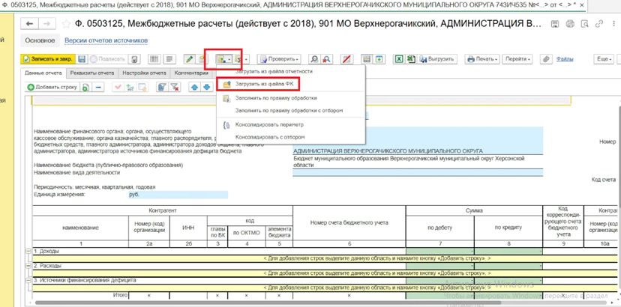This screenshot has height=307, width=621.
Task: Save report with the floppy disk icon
Action: click(82, 59)
